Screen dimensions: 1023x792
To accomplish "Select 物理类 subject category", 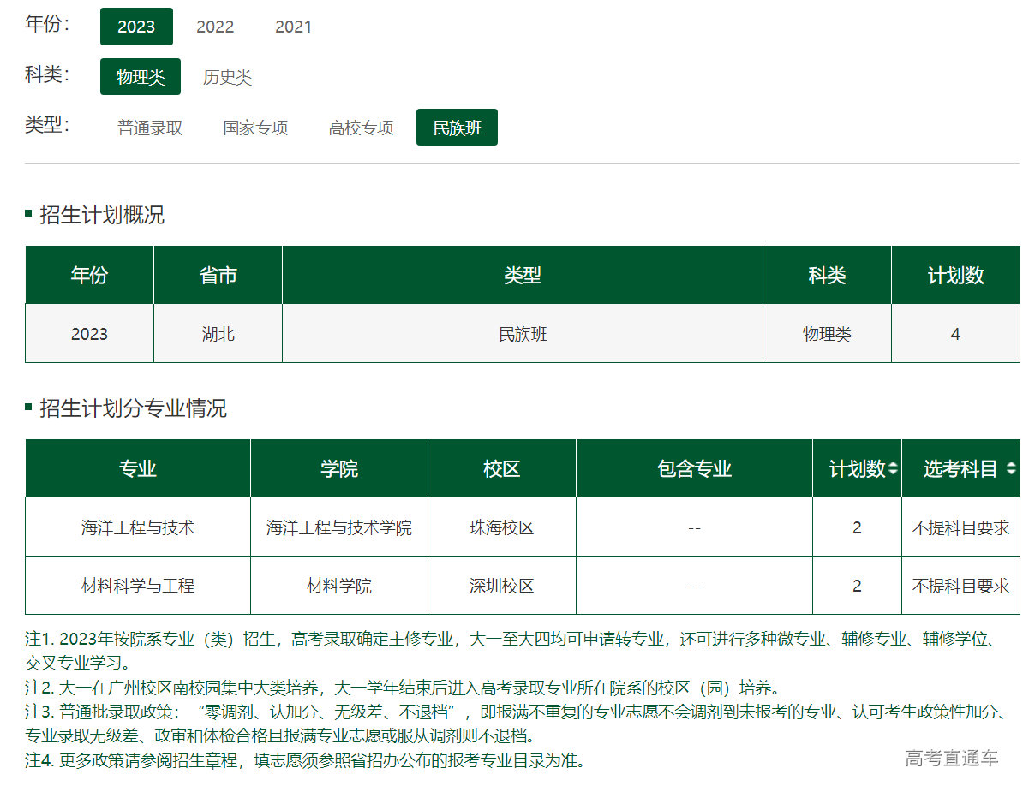I will tap(141, 77).
